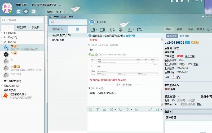Click the 备注 input field
Screen dimensions: 212x133
(x=191, y=112)
